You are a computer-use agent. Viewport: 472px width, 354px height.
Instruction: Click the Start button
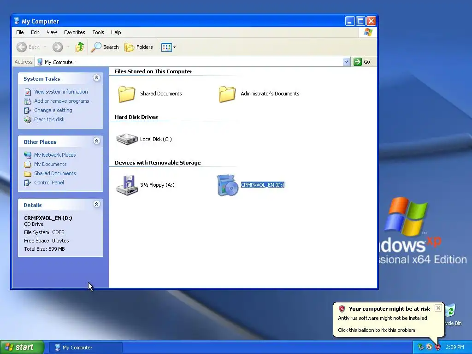click(22, 348)
